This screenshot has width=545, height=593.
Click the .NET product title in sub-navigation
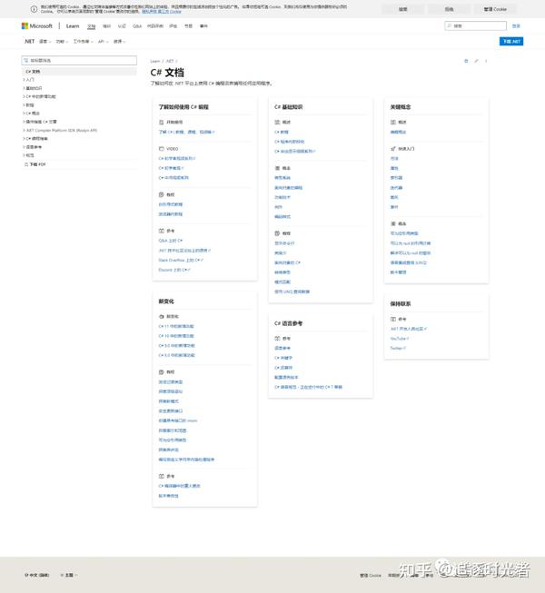point(29,41)
